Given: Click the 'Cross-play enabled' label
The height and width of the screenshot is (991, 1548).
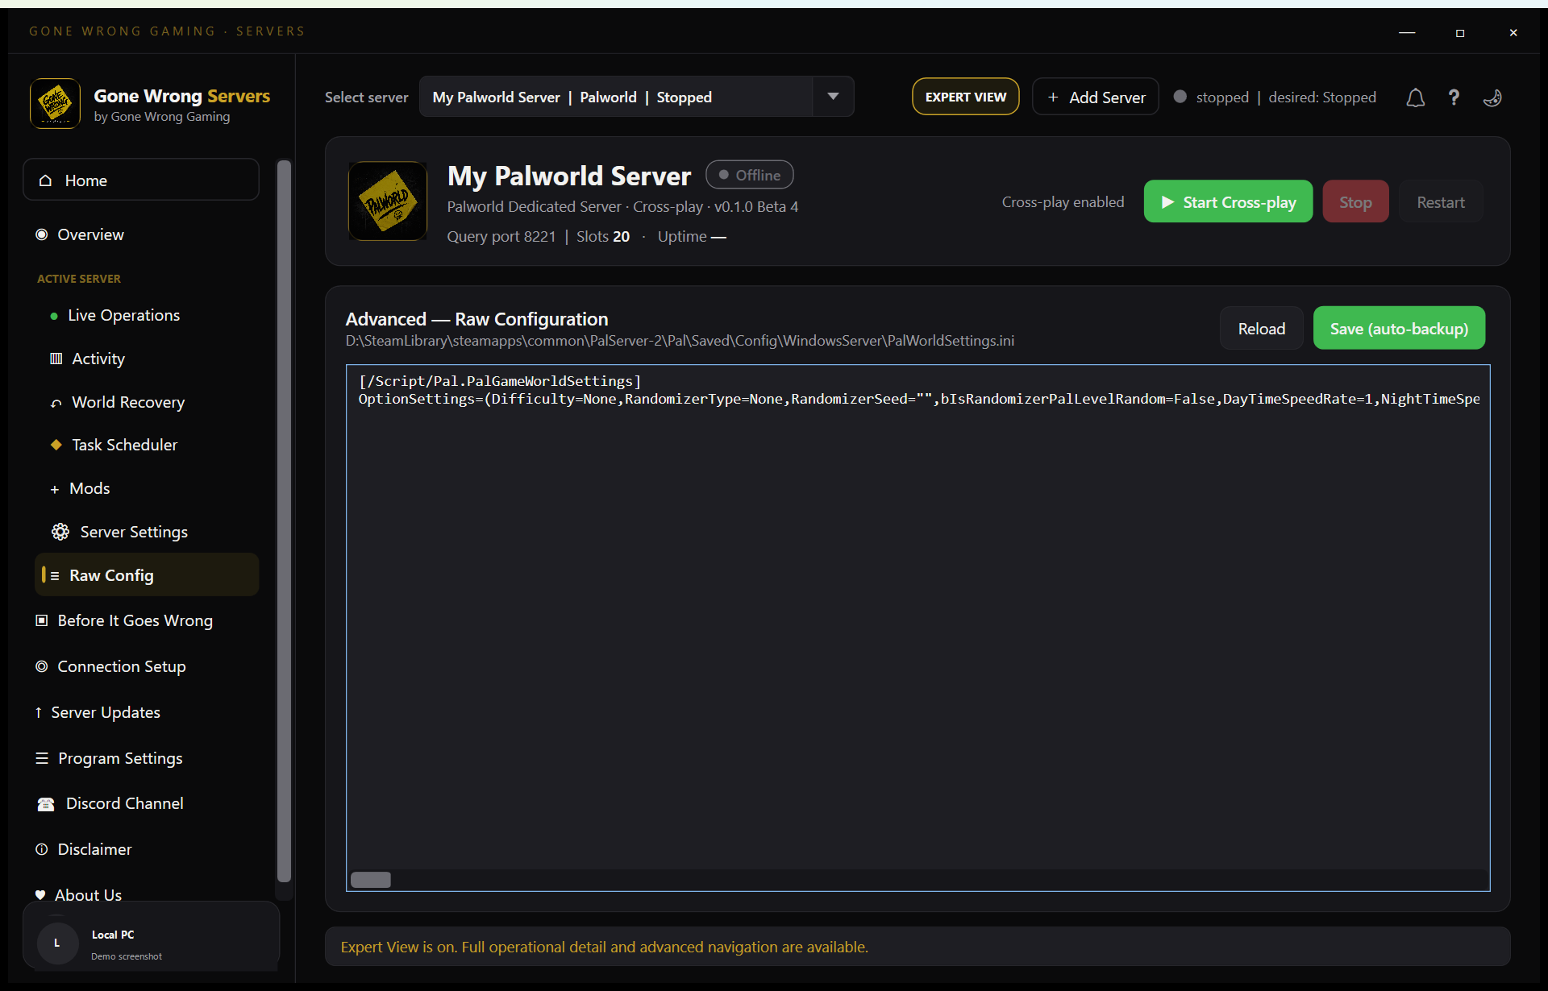Looking at the screenshot, I should point(1063,201).
